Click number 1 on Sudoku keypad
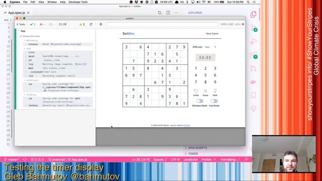Screen dimensions: 322x181 (196, 68)
